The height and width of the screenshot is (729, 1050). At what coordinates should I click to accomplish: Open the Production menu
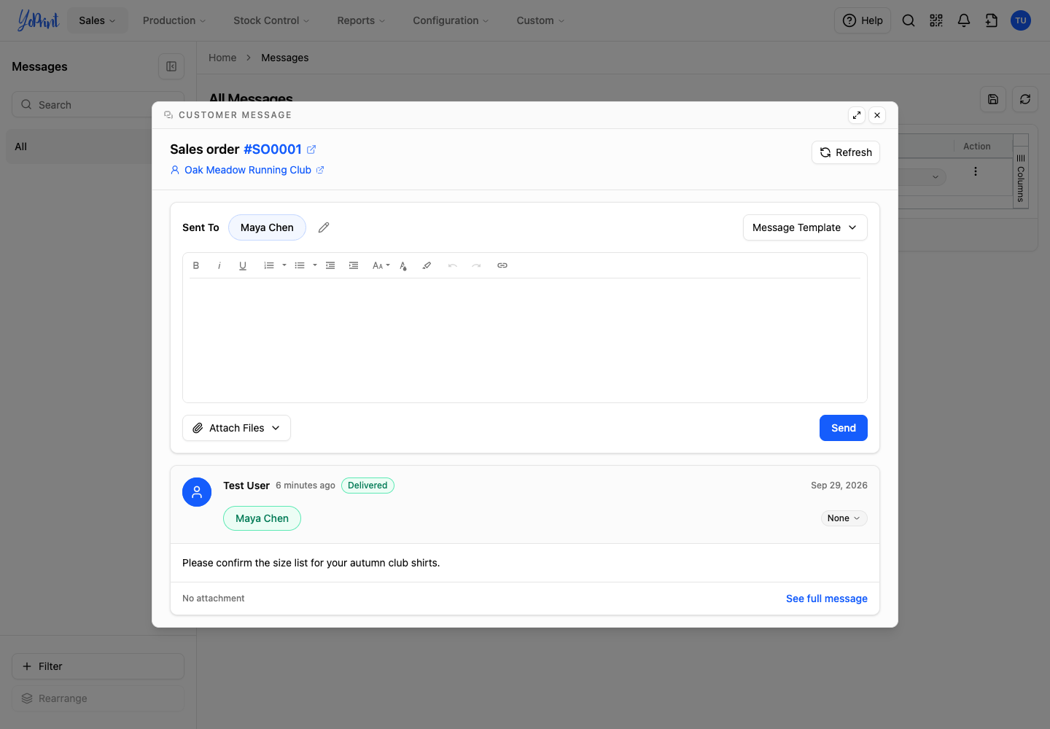[174, 20]
